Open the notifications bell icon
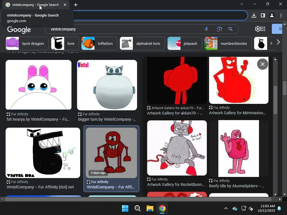The height and width of the screenshot is (215, 287). click(x=279, y=208)
